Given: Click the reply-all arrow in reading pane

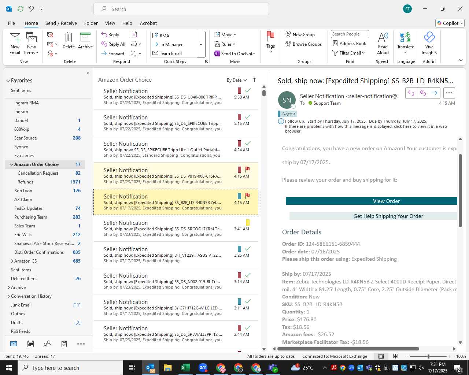Looking at the screenshot, I should (x=423, y=93).
